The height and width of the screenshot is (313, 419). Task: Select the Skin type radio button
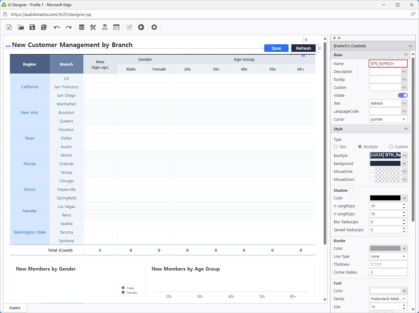coord(336,147)
